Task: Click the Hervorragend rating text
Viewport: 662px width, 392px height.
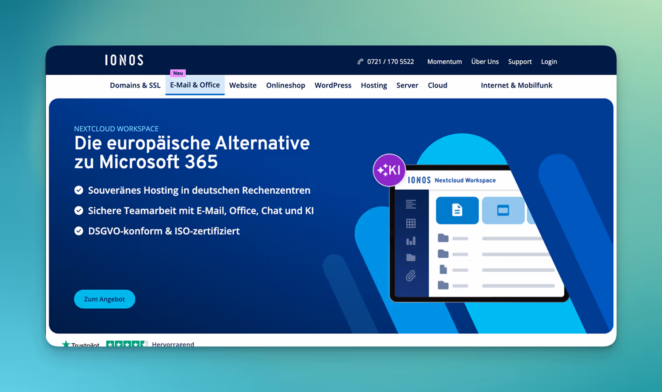Action: 173,344
